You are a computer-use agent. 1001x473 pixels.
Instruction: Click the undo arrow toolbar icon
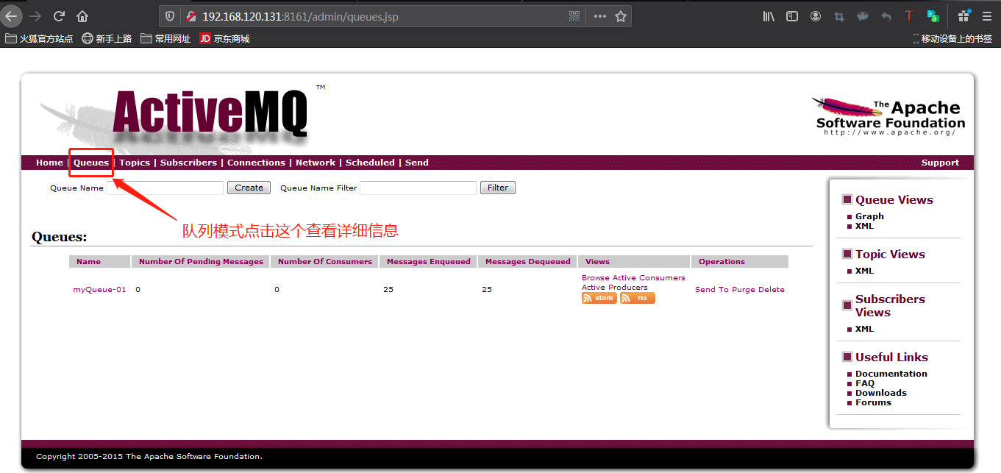pyautogui.click(x=886, y=16)
